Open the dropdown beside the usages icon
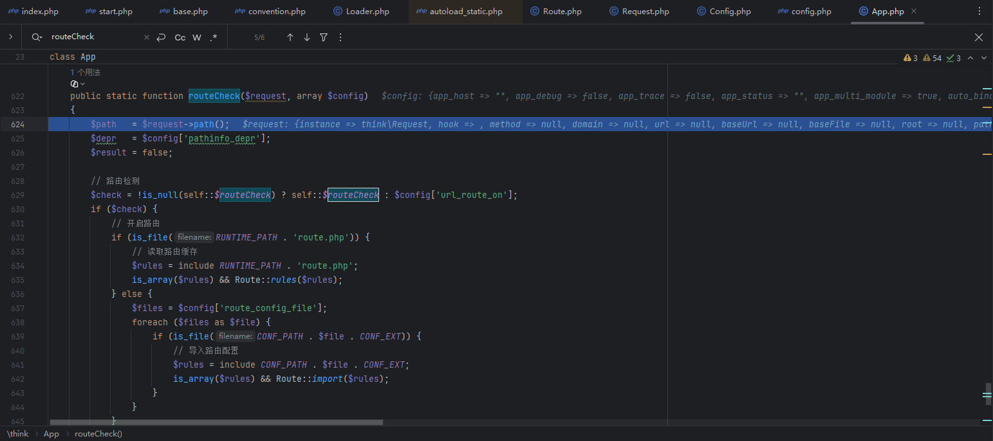The image size is (993, 441). point(83,84)
